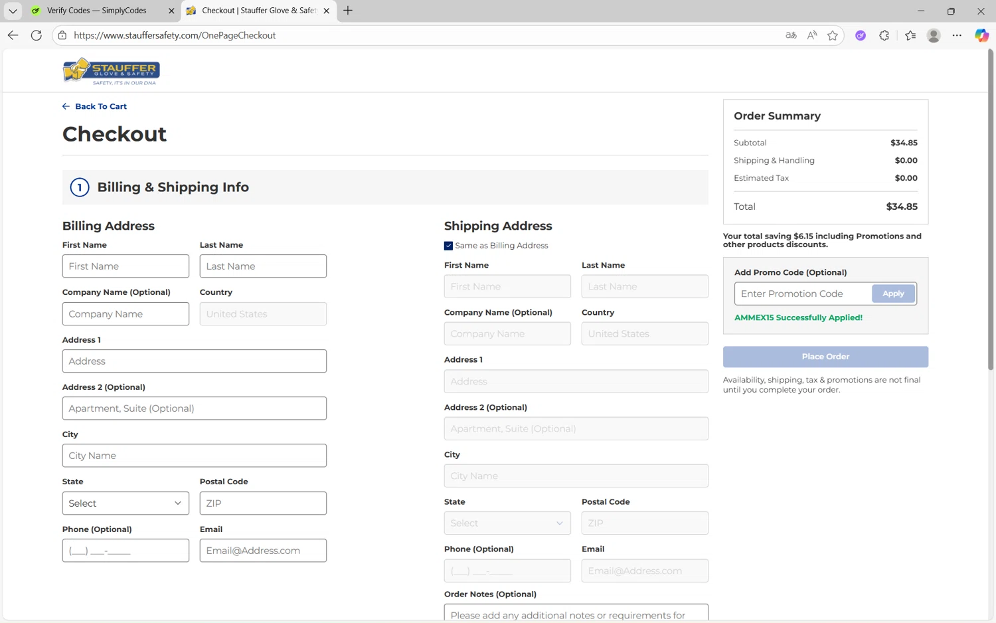The image size is (996, 623).
Task: Click the Stauffer Glove & Safety logo
Action: click(x=111, y=71)
